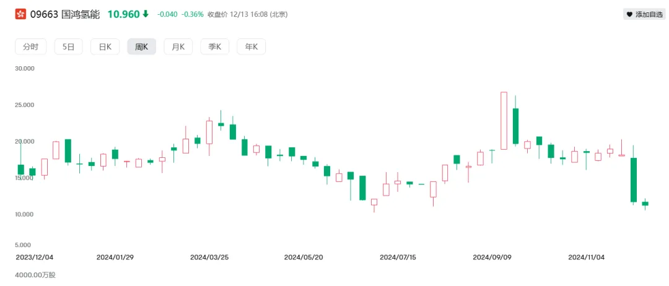669x286 pixels.
Task: Click the 25.000 y-axis label
Action: click(25, 105)
